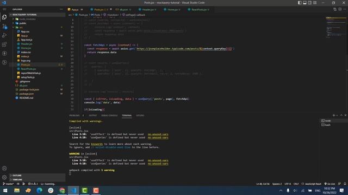348x195 pixels.
Task: Open package-lock.json in the explorer
Action: (x=29, y=89)
